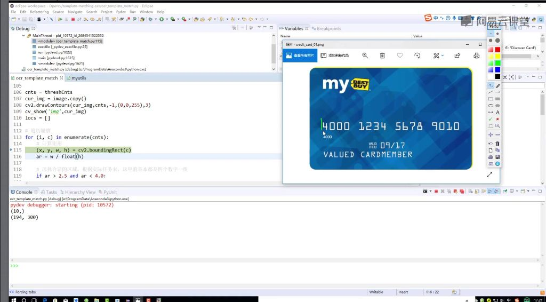This screenshot has width=546, height=302.
Task: Select the arrow drawing tool
Action: tap(497, 92)
